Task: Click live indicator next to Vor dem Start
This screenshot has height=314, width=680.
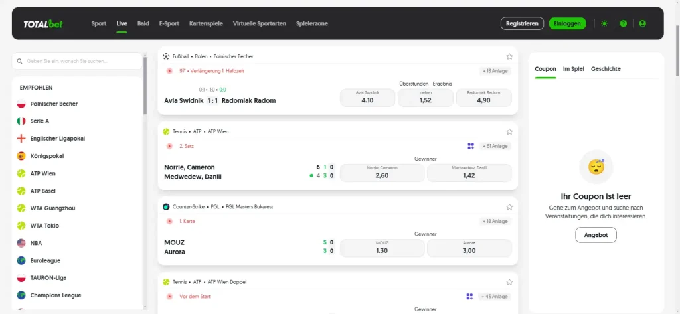Action: tap(169, 297)
